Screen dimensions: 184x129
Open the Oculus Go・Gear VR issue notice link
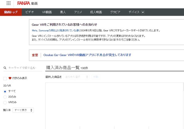(87, 55)
